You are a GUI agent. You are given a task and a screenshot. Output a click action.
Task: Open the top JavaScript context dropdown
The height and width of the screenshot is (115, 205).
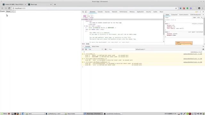(x=95, y=50)
